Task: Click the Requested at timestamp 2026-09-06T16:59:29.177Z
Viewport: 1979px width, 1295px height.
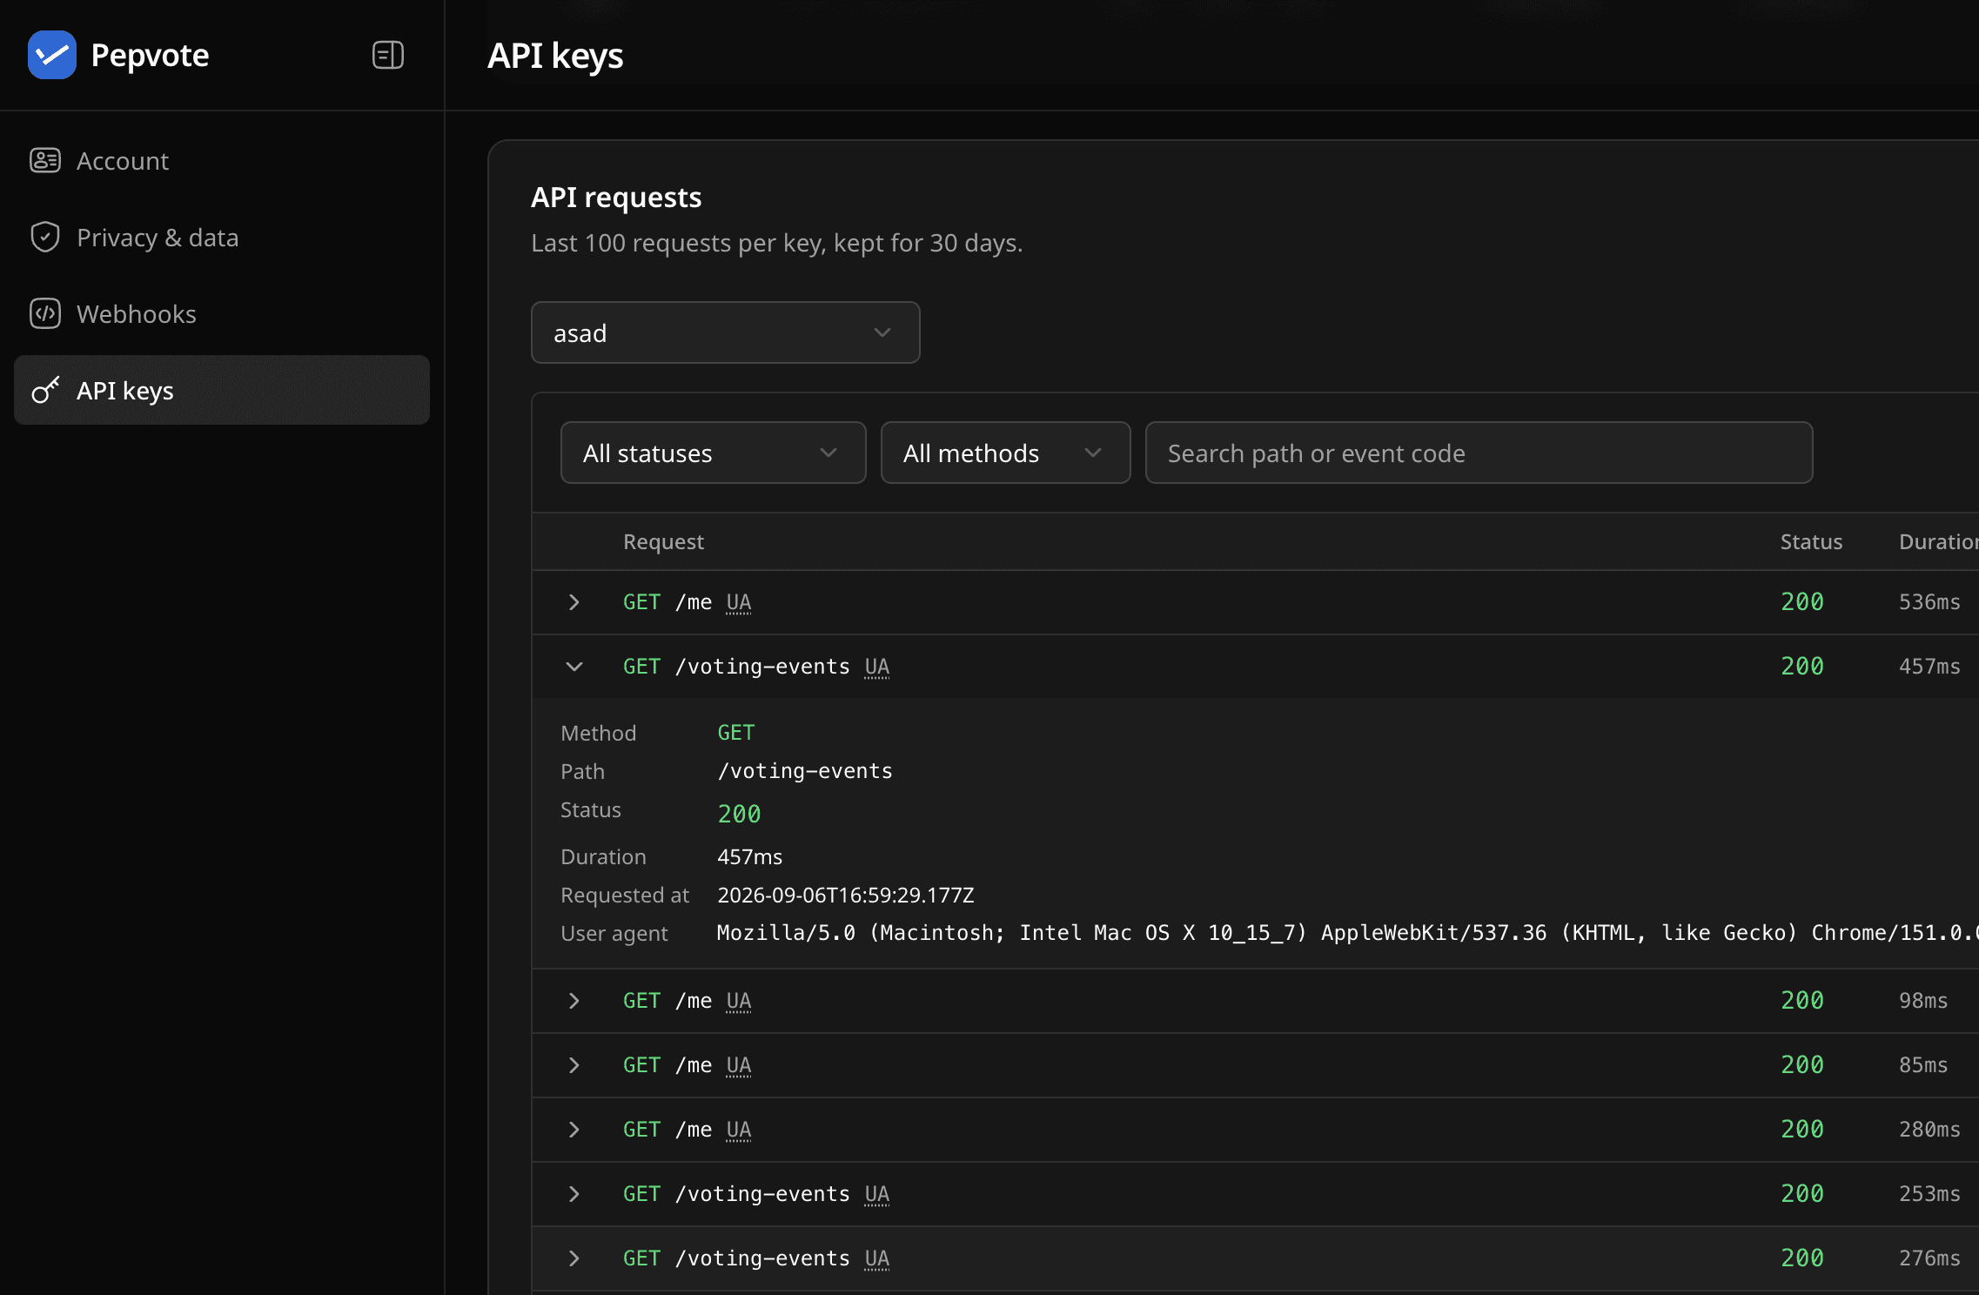Action: (x=846, y=895)
